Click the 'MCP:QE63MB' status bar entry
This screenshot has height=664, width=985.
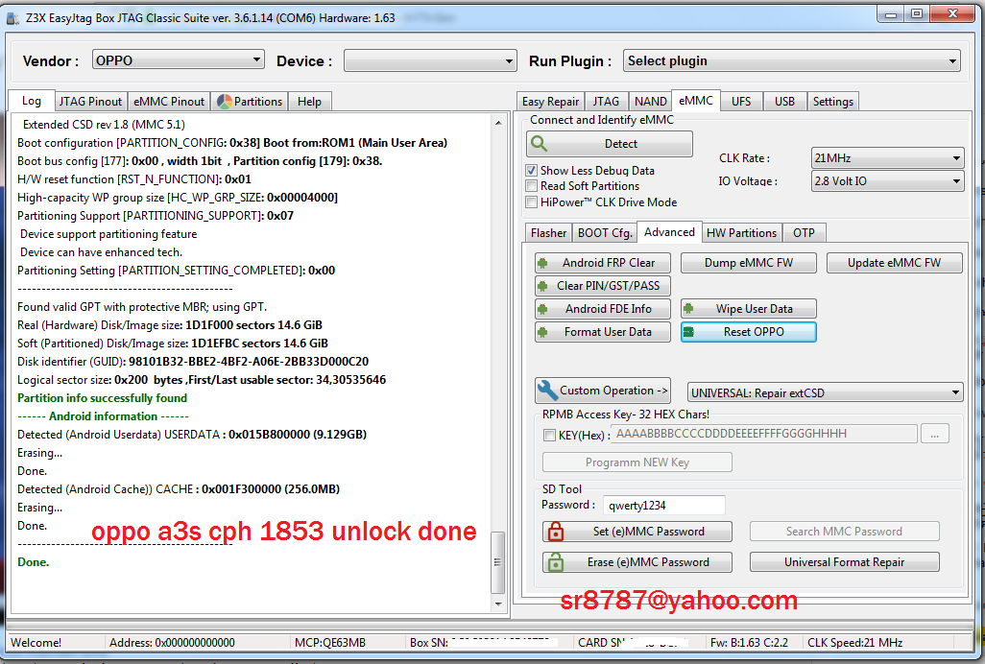[x=330, y=643]
